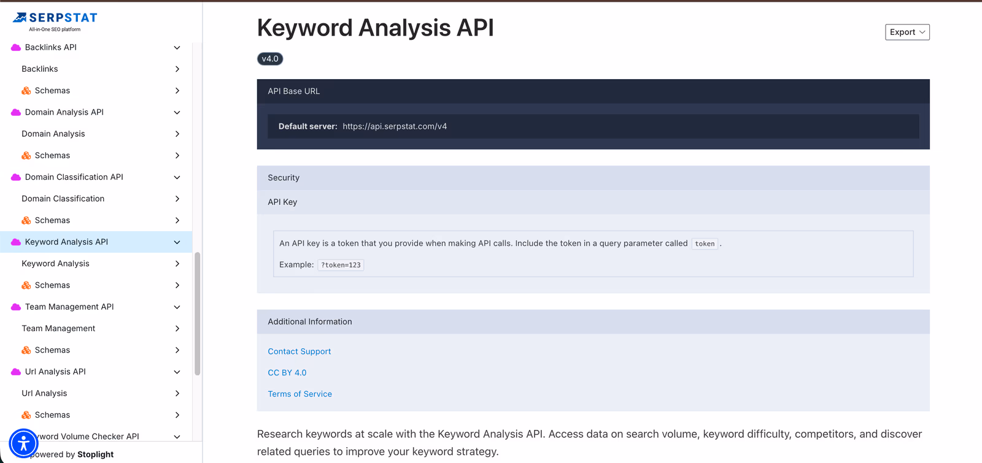Collapse the Url Analysis API chevron
Screen dimensions: 982x463
pyautogui.click(x=177, y=372)
